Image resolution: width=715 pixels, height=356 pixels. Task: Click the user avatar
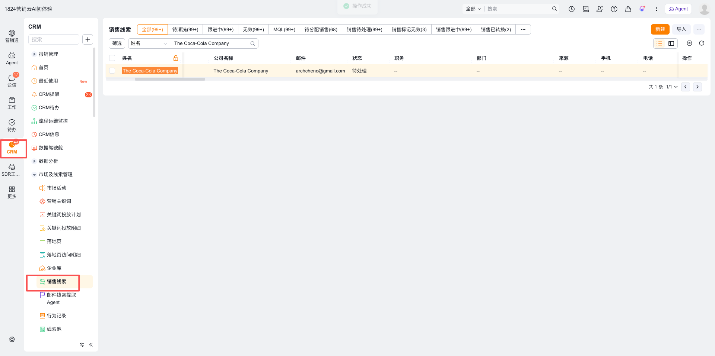pyautogui.click(x=704, y=9)
